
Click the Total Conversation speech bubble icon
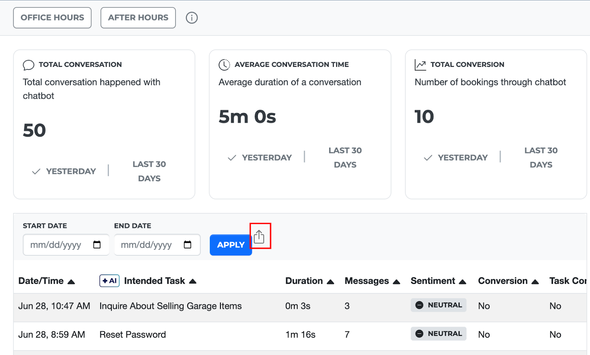click(x=28, y=65)
